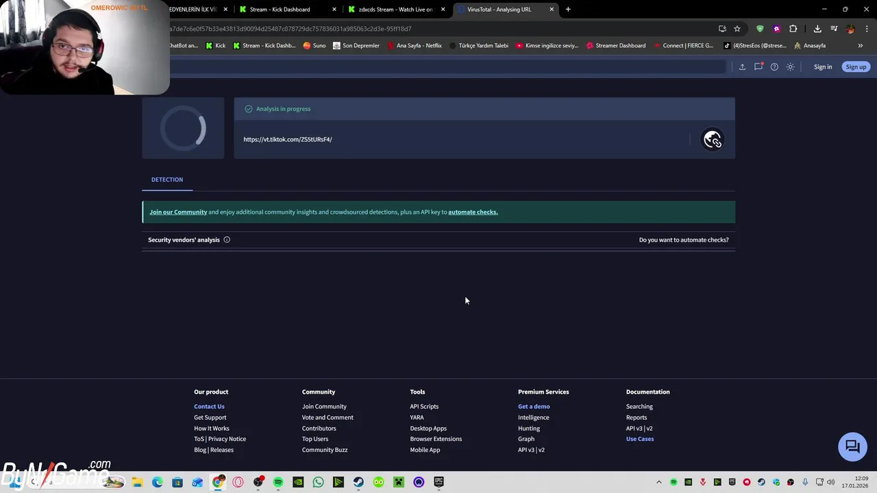The width and height of the screenshot is (877, 493).
Task: Open Spotify from the taskbar
Action: click(278, 482)
